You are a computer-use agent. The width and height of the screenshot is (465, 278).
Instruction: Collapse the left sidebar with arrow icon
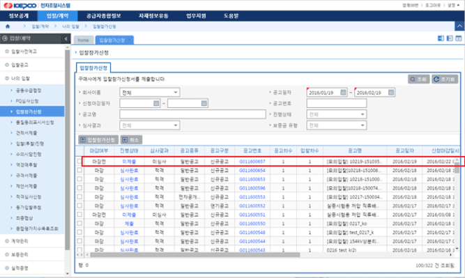click(x=66, y=38)
